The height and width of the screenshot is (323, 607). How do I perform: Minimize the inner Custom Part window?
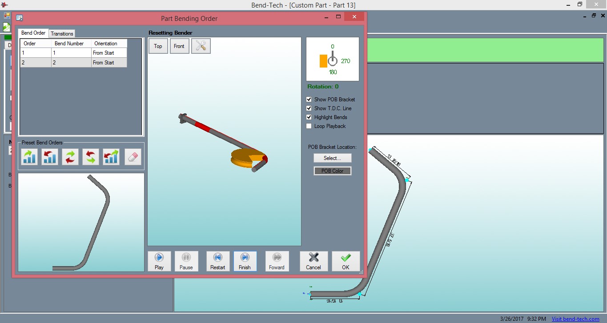(x=586, y=16)
